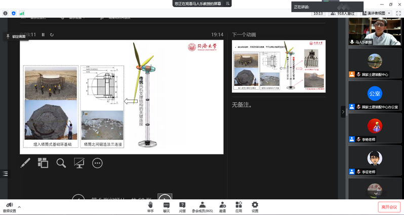Image resolution: width=404 pixels, height=215 pixels.
Task: Open the 设置 settings gear
Action: point(255,207)
